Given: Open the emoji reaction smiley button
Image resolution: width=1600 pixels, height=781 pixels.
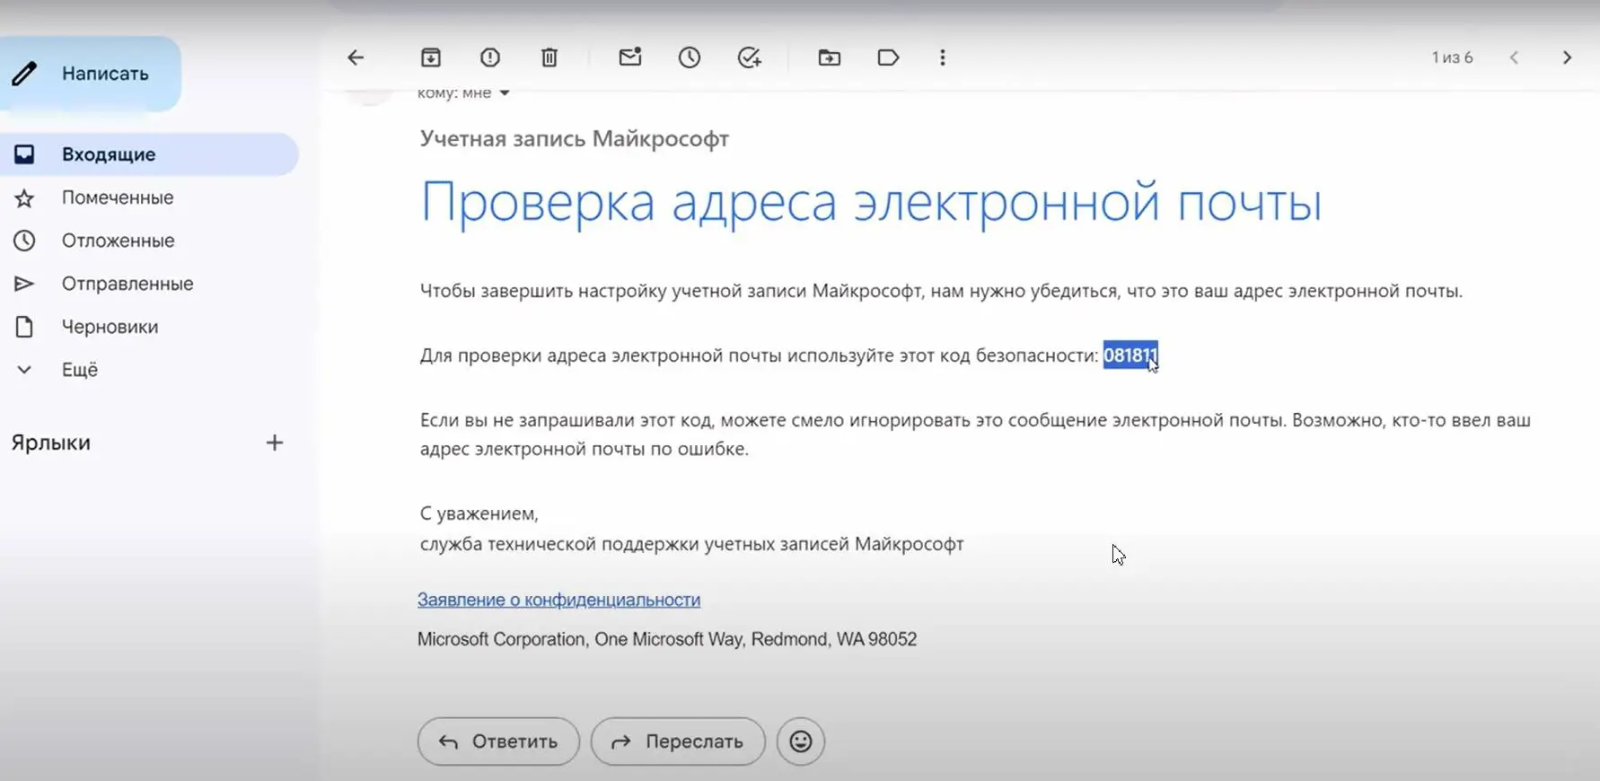Looking at the screenshot, I should [x=801, y=742].
